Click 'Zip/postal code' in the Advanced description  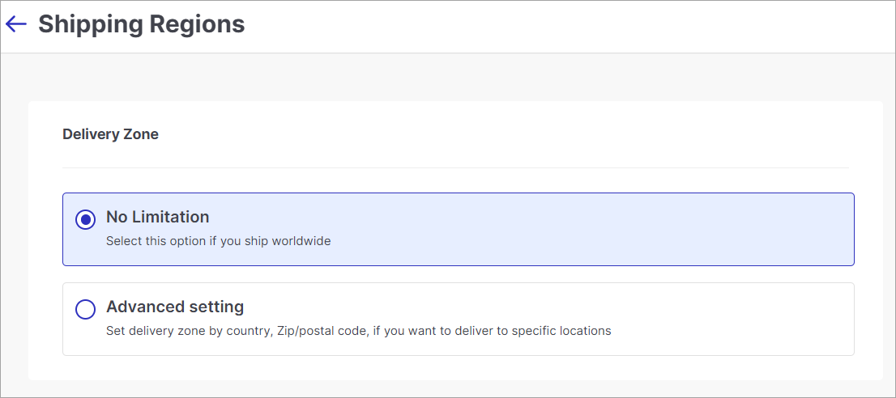click(323, 331)
